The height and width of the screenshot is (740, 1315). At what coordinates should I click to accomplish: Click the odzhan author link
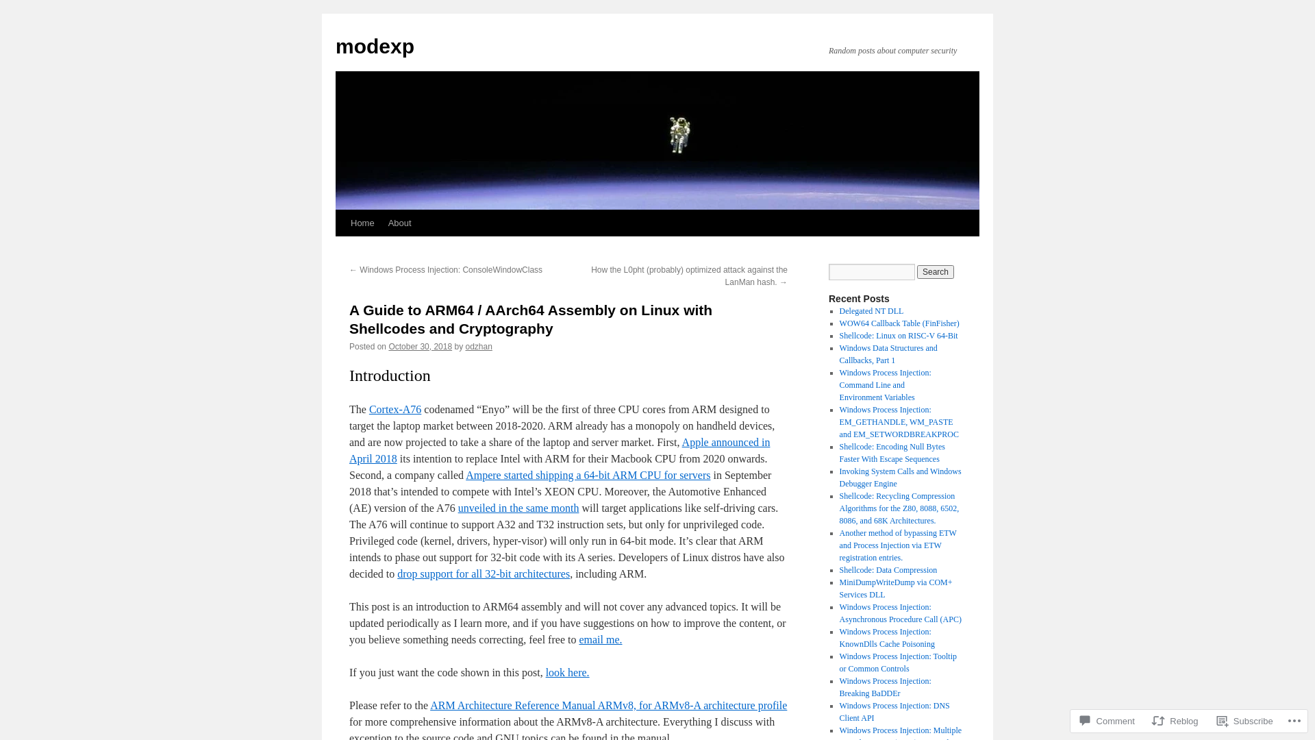[478, 346]
